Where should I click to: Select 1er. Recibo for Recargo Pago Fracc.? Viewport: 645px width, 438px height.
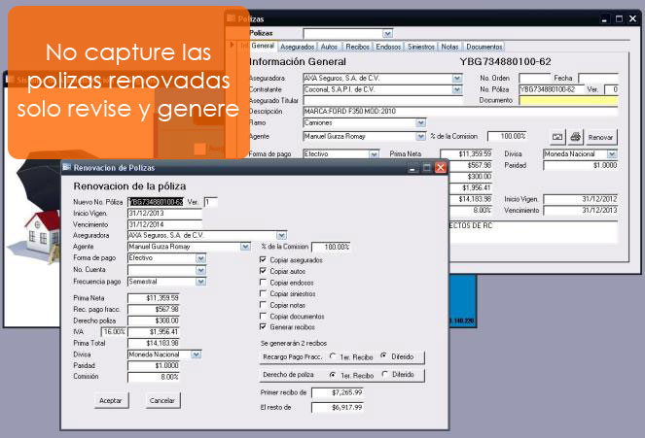pos(334,356)
